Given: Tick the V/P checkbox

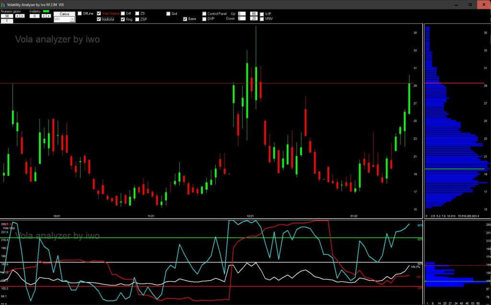Looking at the screenshot, I should click(x=262, y=14).
